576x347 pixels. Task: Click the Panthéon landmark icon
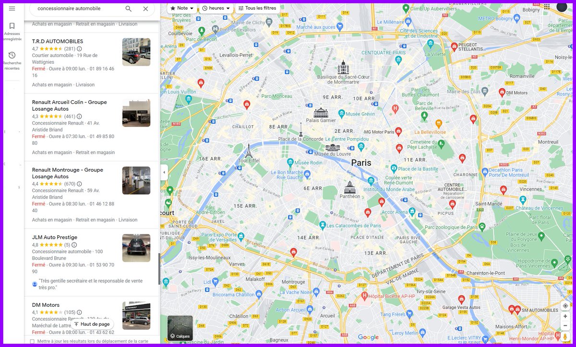pyautogui.click(x=350, y=187)
